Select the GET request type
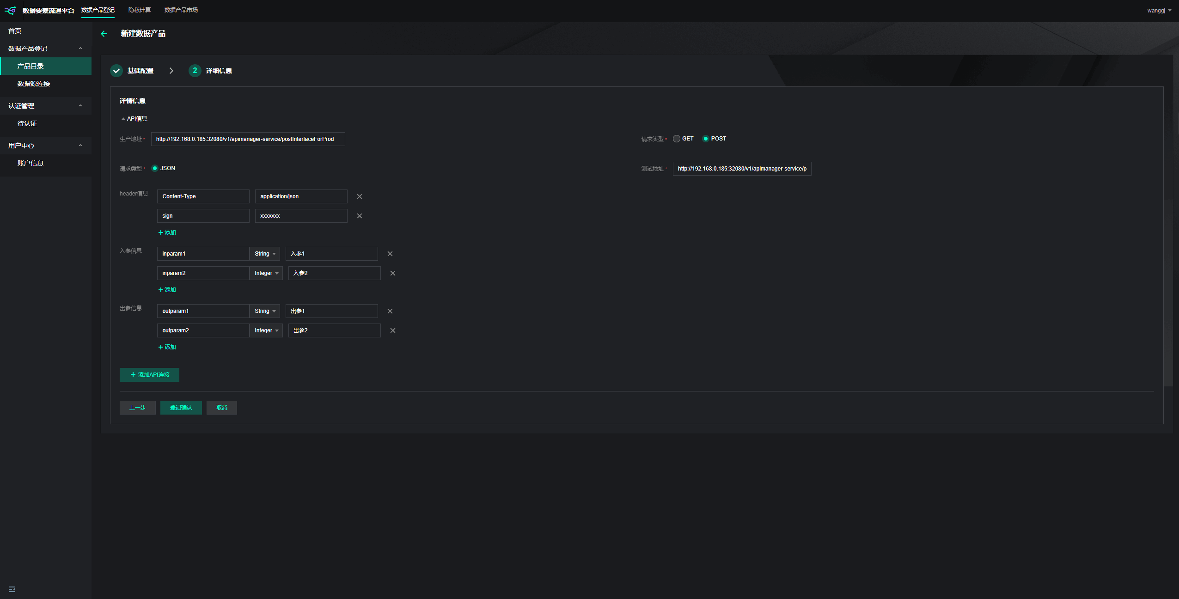This screenshot has width=1179, height=599. 677,139
